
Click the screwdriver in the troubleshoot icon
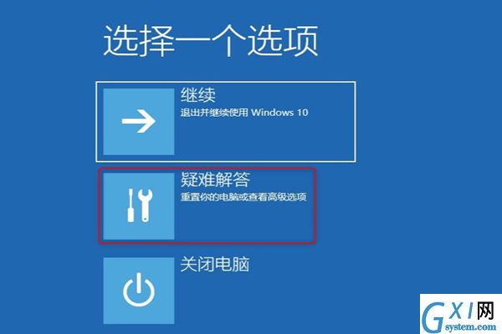point(131,205)
